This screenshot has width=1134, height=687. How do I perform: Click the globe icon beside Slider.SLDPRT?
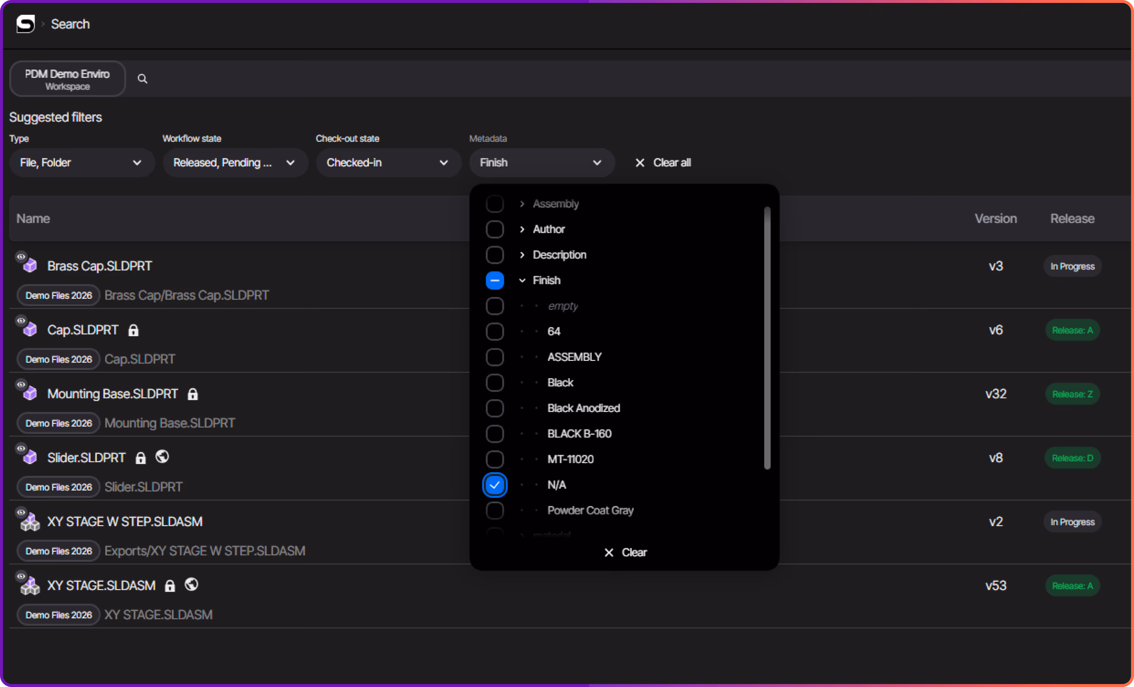(162, 457)
